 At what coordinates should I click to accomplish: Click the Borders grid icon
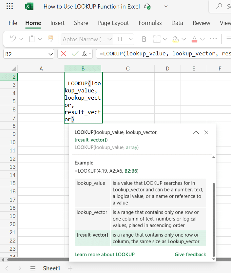tap(157, 39)
